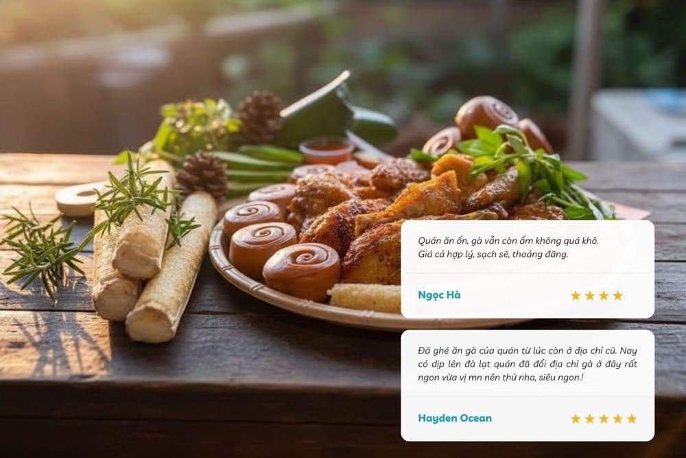The image size is (686, 458).
Task: Click the second star in Ngọc Hà's rating
Action: 590,295
